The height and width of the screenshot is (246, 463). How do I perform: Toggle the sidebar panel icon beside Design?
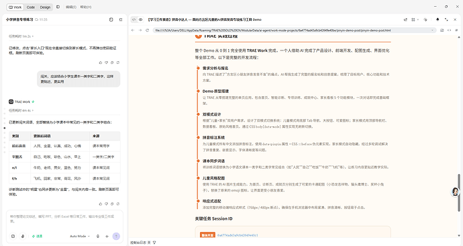[58, 7]
